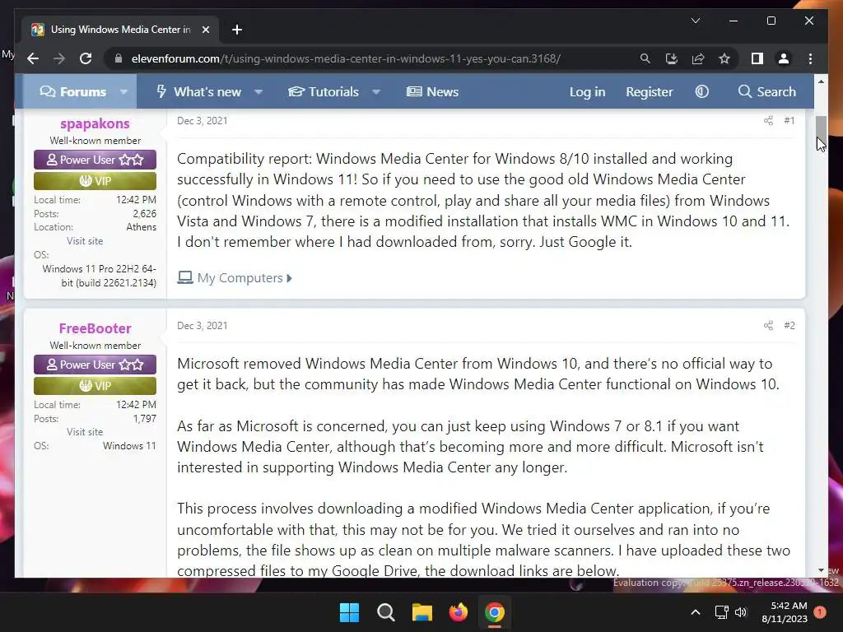Open the browser side panel
This screenshot has height=632, width=843.
[757, 58]
